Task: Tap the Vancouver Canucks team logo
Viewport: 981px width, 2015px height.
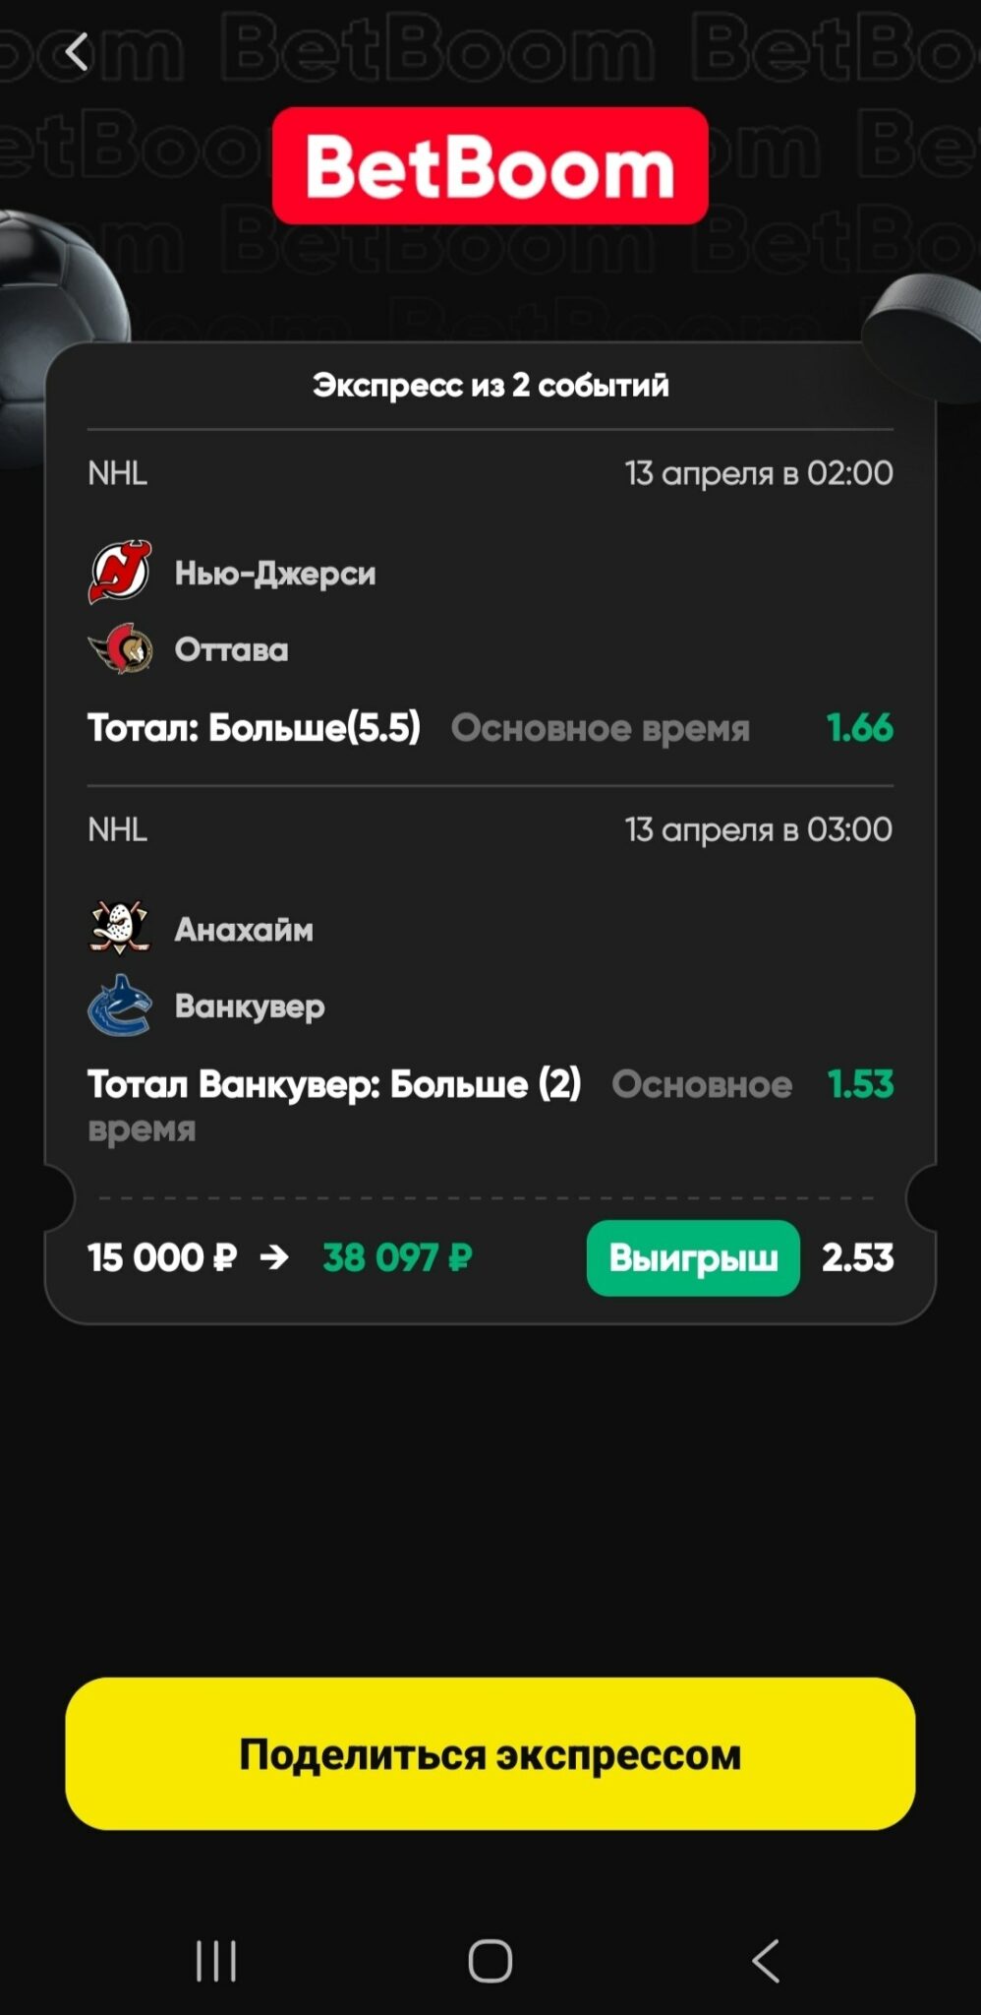Action: [120, 1006]
